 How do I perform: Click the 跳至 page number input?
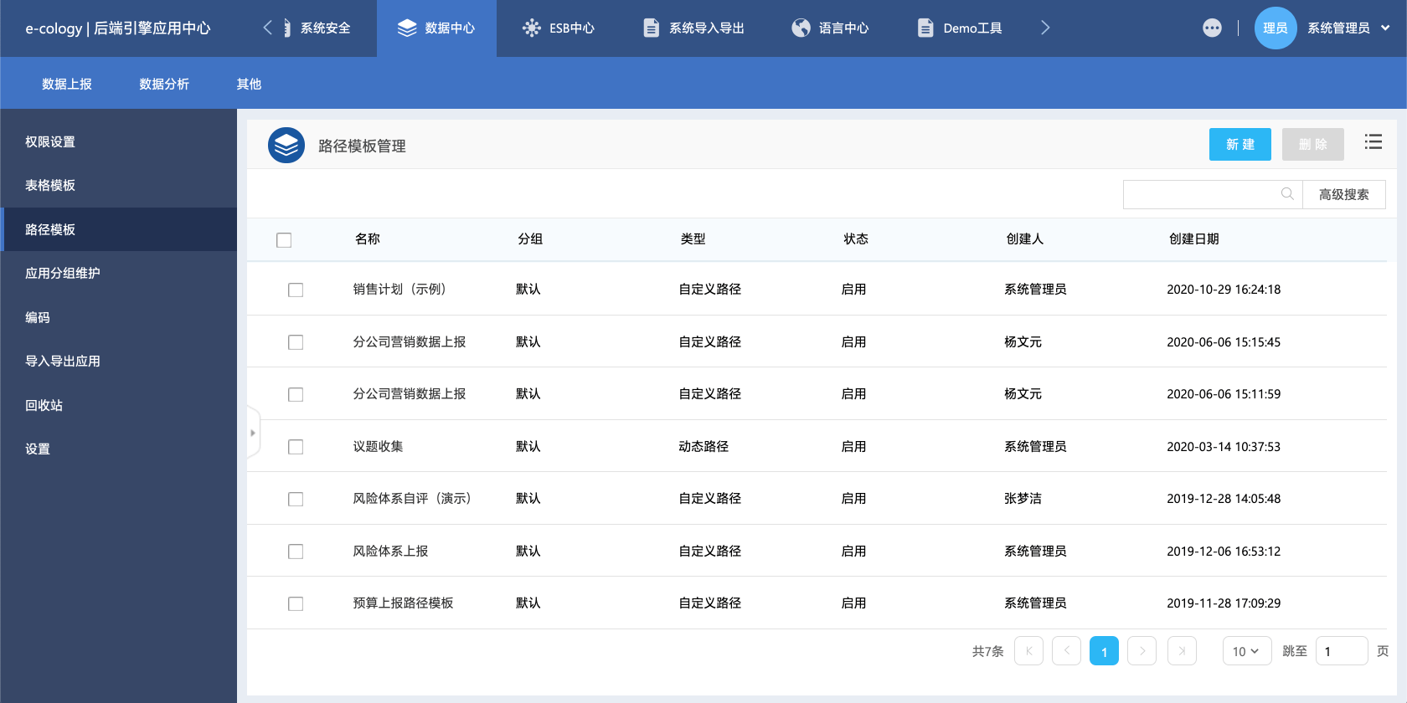point(1342,651)
